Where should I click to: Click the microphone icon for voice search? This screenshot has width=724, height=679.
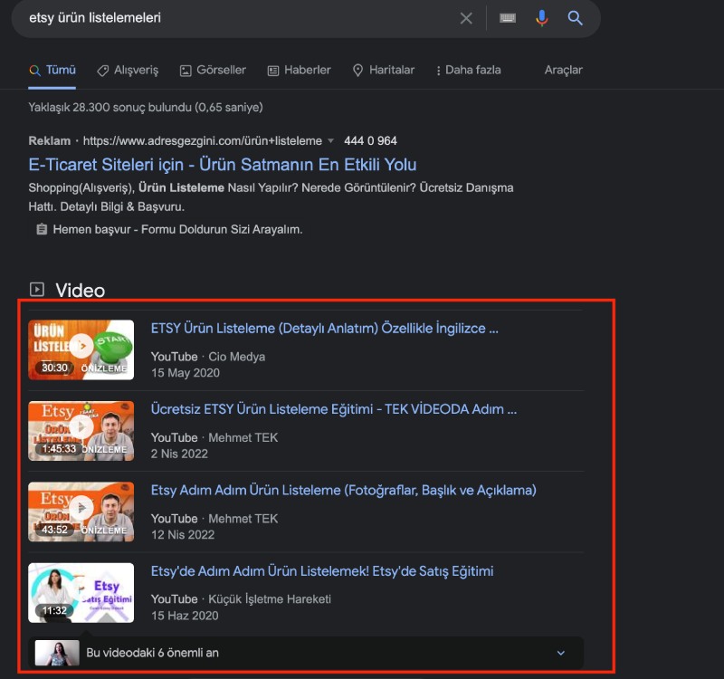tap(541, 18)
